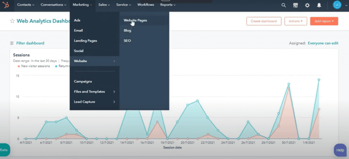Viewport: 349px width, 159px height.
Task: Click the Session date axis label
Action: [x=172, y=147]
